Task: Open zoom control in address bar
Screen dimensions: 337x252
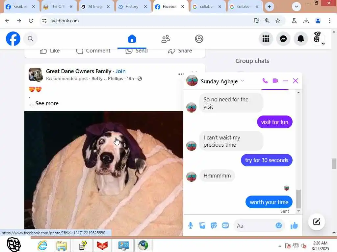Action: pyautogui.click(x=267, y=21)
